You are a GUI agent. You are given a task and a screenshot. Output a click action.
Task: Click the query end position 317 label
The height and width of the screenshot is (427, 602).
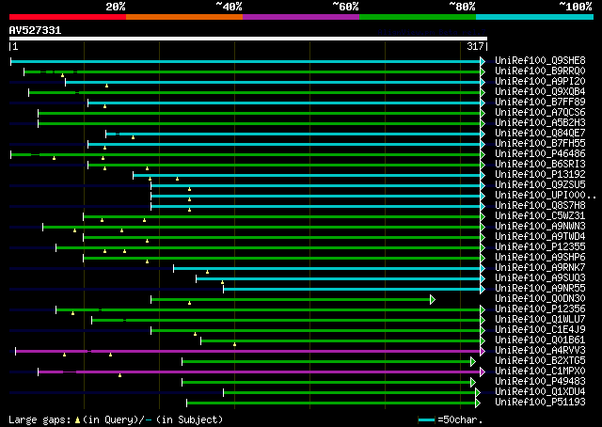(475, 46)
